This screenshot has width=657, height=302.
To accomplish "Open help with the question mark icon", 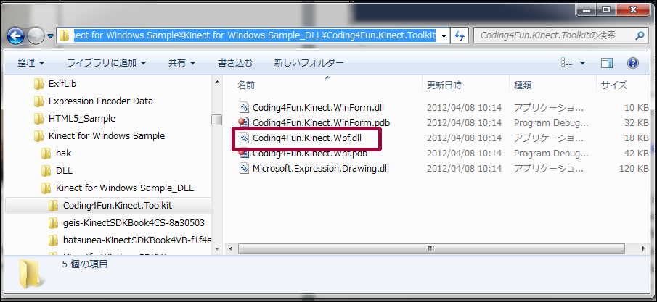I will tap(633, 63).
